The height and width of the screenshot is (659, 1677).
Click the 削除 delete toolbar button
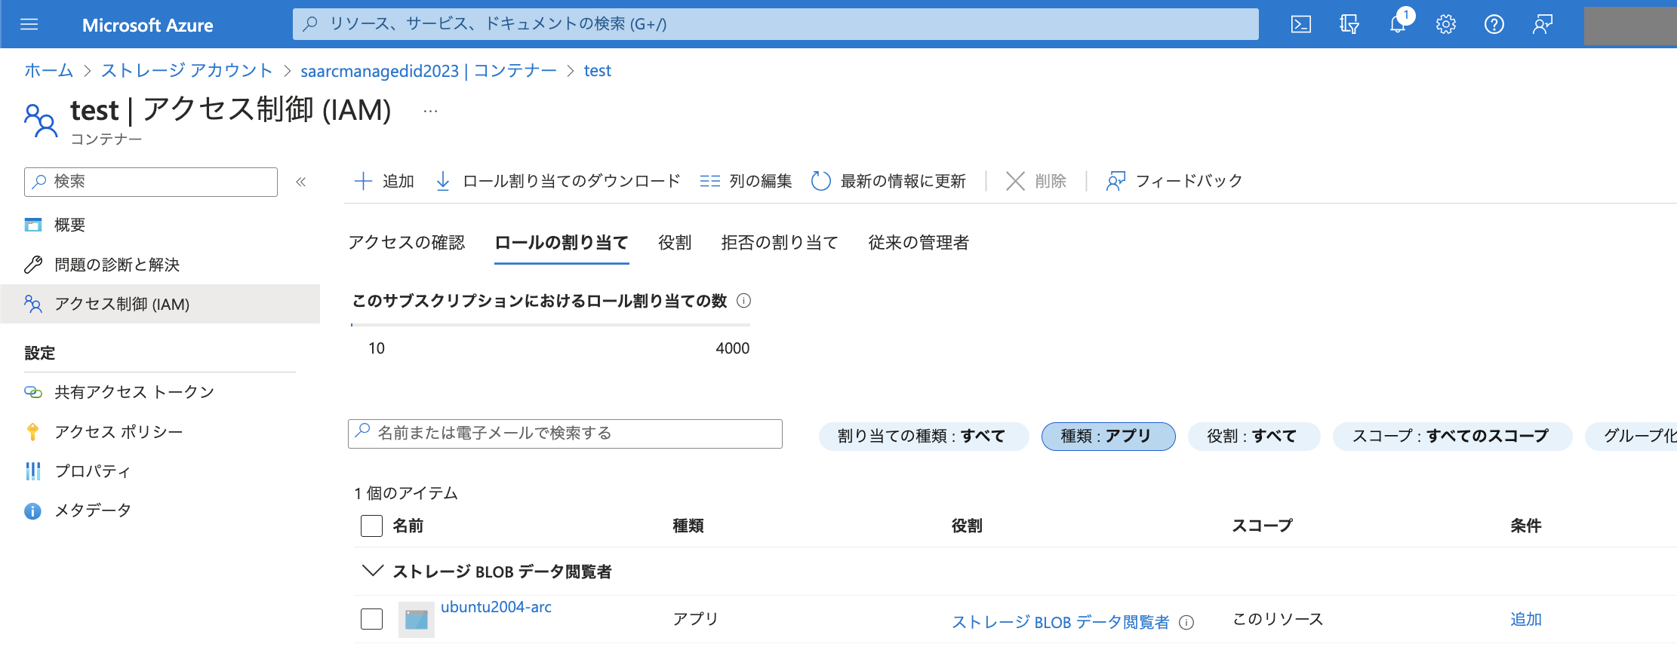(1036, 181)
